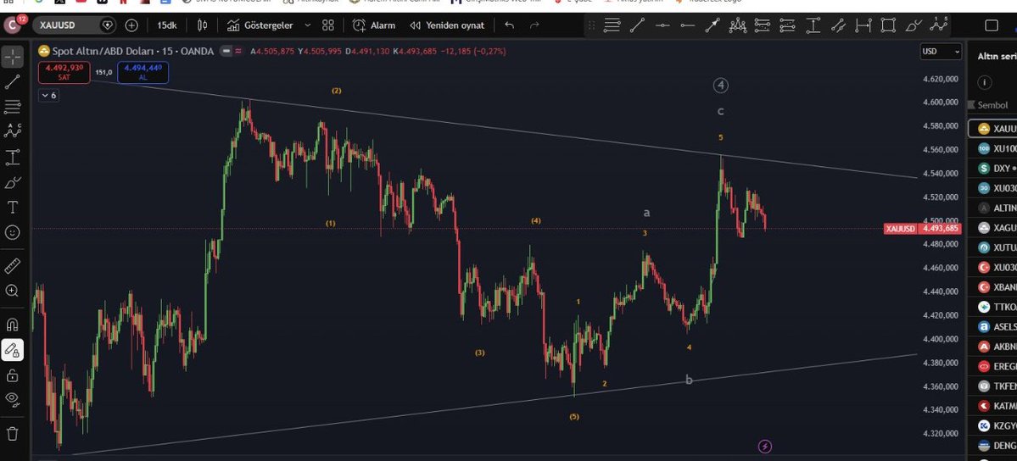This screenshot has height=461, width=1017.
Task: Select the trend line drawing tool
Action: tap(13, 81)
